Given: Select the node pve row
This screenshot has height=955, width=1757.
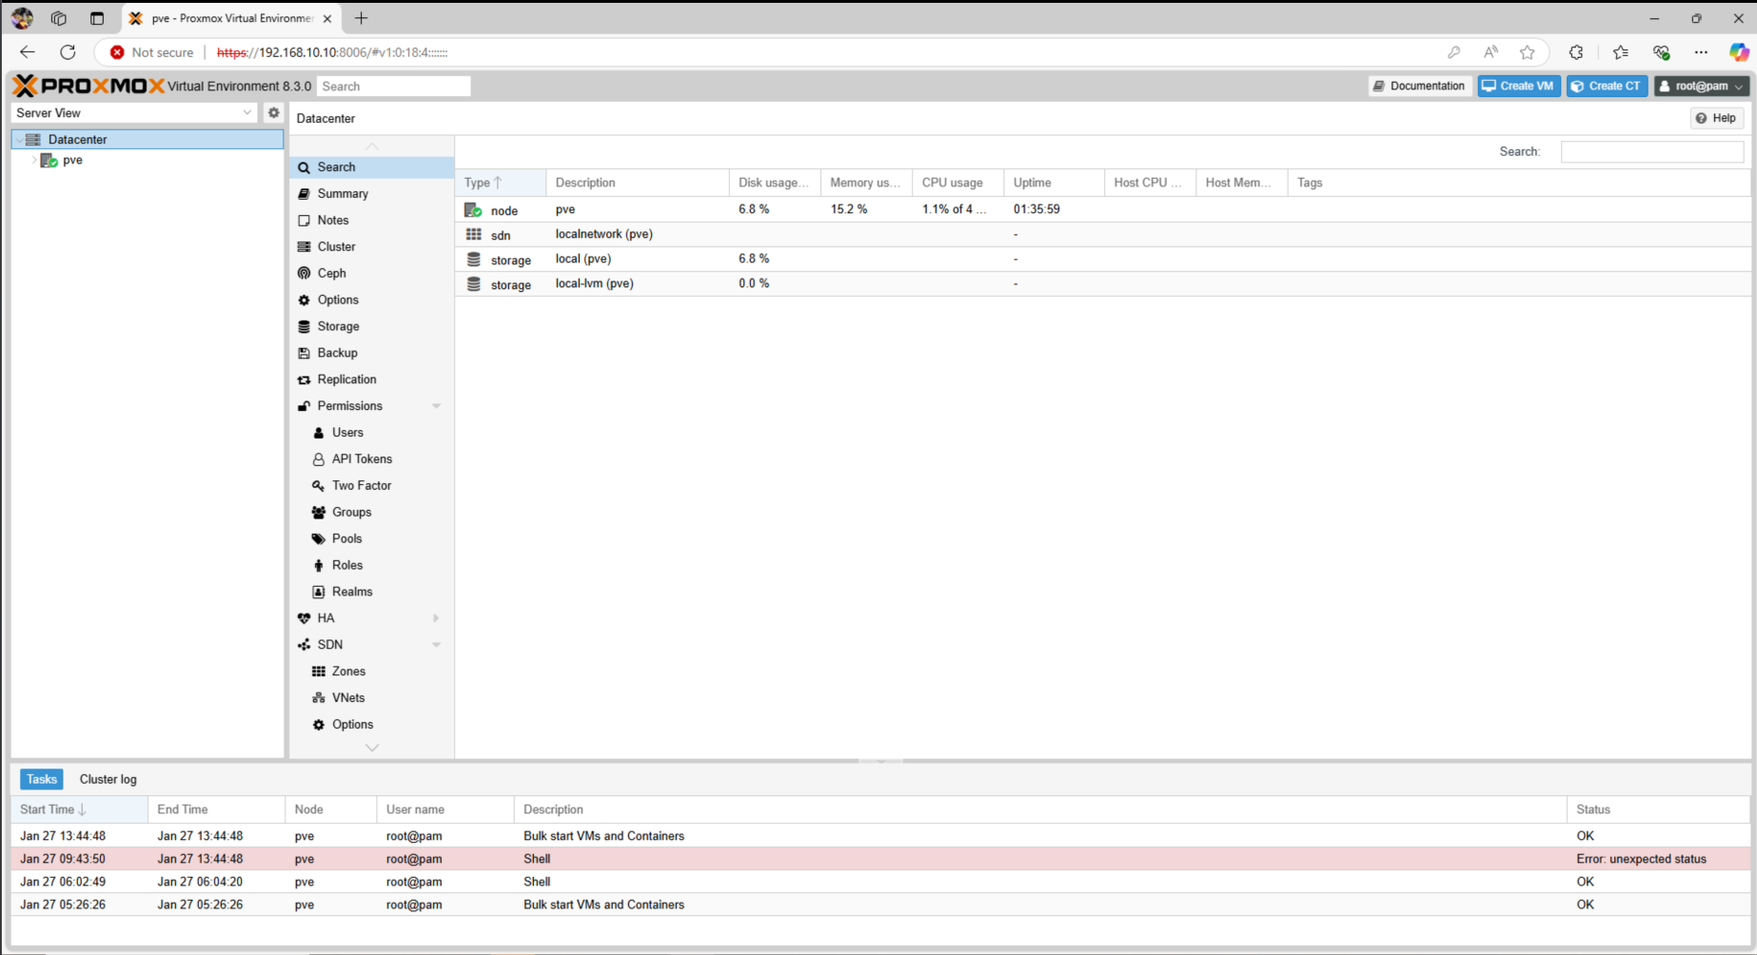Looking at the screenshot, I should click(x=1102, y=209).
